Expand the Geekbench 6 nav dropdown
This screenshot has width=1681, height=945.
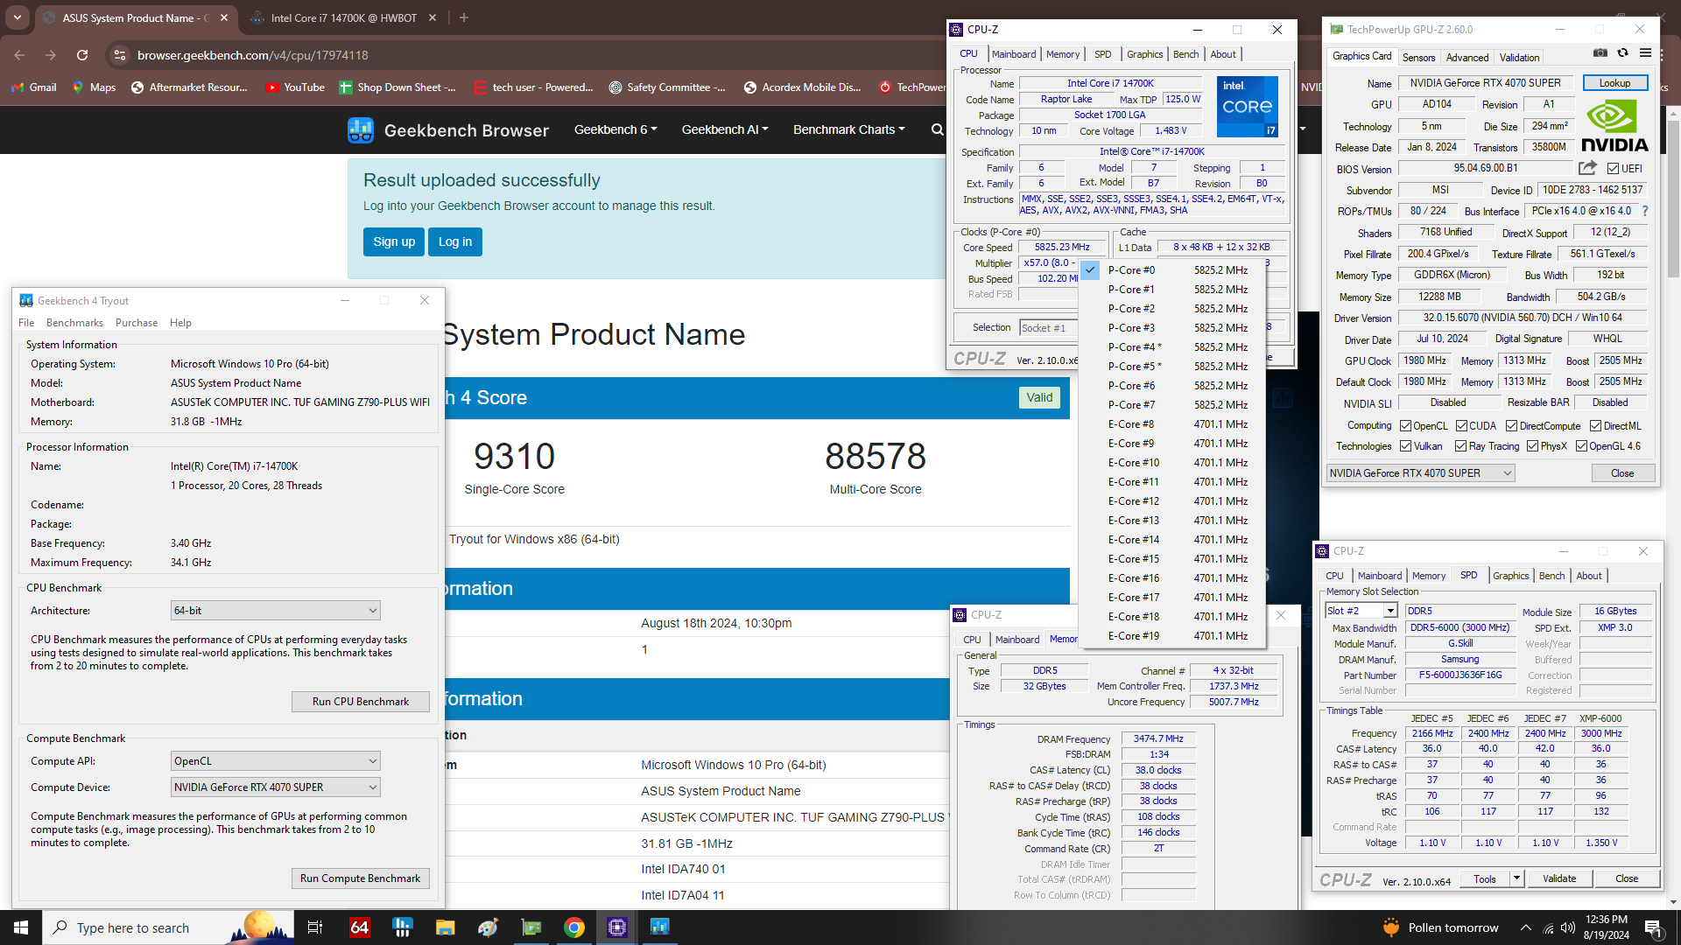click(615, 129)
